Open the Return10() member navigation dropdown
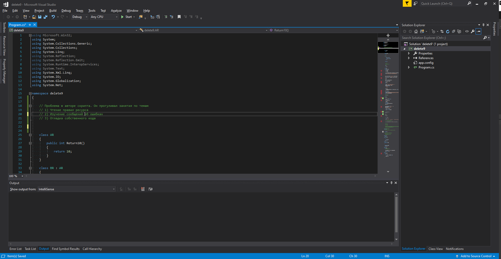This screenshot has width=501, height=259. pos(334,30)
